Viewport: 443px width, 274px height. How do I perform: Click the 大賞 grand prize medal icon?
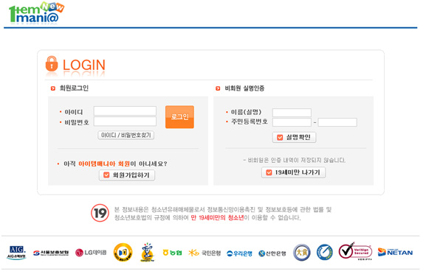pos(302,253)
